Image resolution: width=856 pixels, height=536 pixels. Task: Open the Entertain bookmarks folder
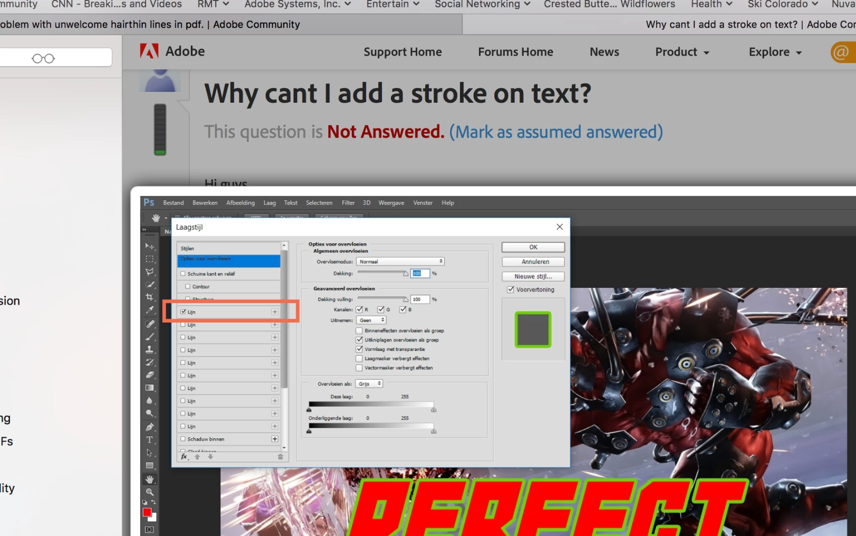tap(393, 4)
